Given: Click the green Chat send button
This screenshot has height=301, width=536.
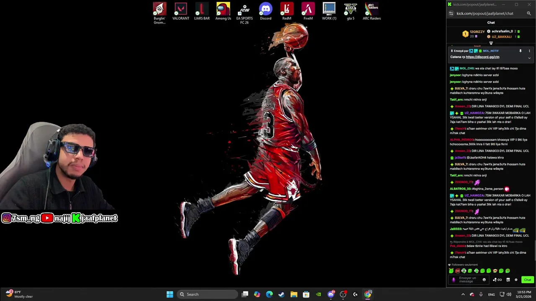Looking at the screenshot, I should point(527,280).
